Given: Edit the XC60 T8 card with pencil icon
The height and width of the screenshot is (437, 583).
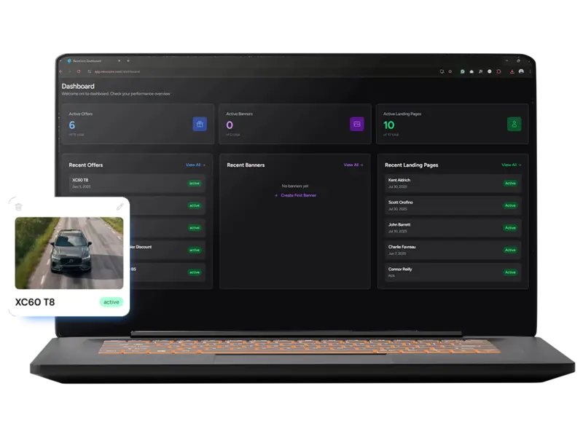Looking at the screenshot, I should [120, 207].
